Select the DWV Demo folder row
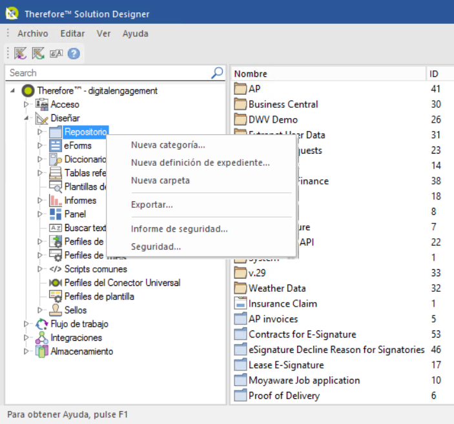 tap(343, 119)
